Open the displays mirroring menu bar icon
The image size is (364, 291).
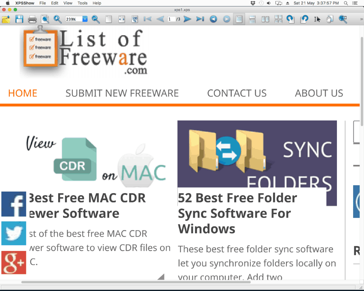tap(279, 3)
